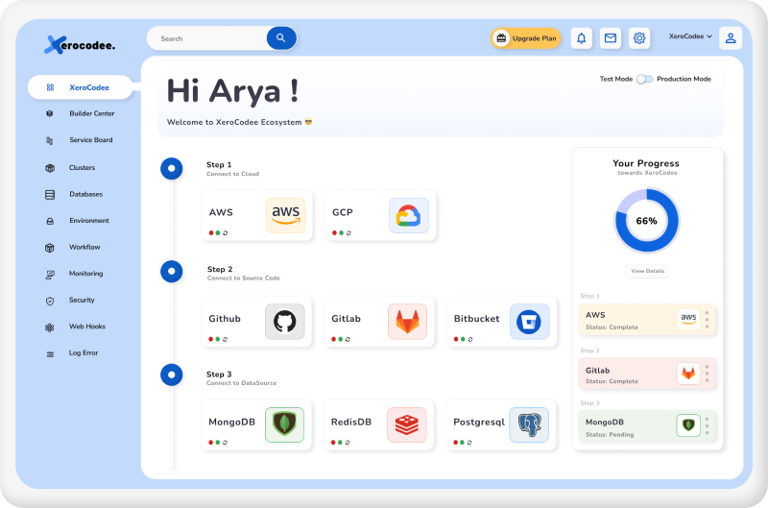Image resolution: width=768 pixels, height=508 pixels.
Task: Click the Google Cloud logo icon
Action: click(x=409, y=215)
